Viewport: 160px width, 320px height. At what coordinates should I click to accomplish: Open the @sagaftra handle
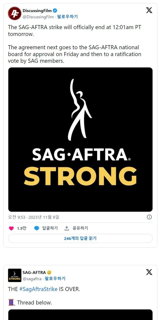tap(32, 278)
